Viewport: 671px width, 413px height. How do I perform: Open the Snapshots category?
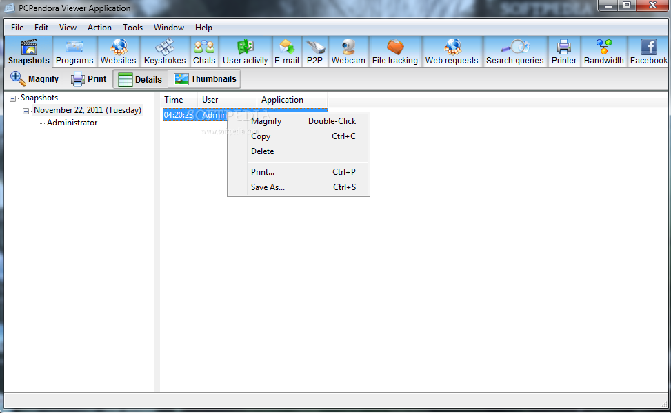(x=29, y=52)
